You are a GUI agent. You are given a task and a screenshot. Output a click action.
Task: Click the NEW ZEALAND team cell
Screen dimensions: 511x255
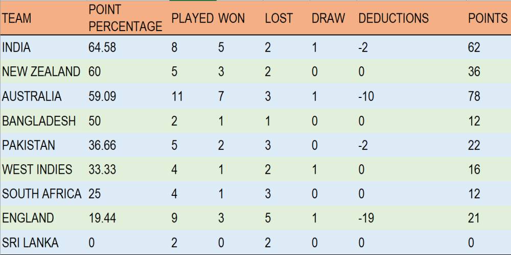click(43, 71)
